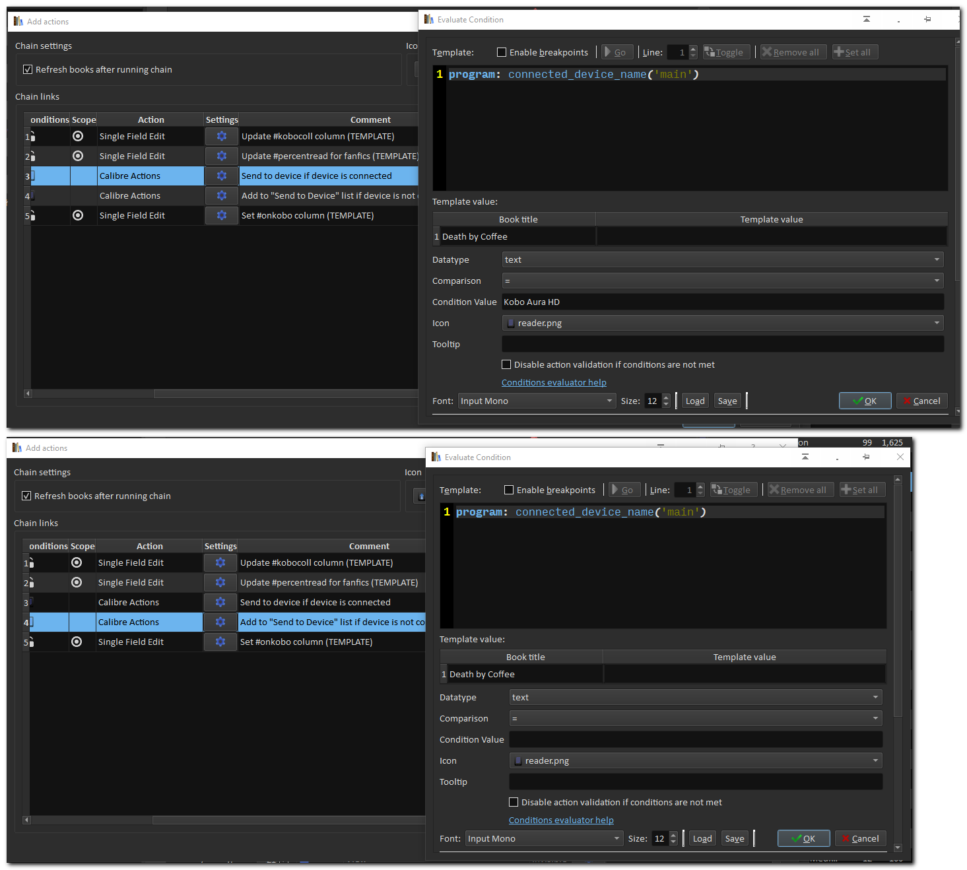967x870 pixels.
Task: Open Set #onkobo conditions icon, row 3 selected window
Action: 32,216
